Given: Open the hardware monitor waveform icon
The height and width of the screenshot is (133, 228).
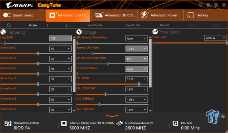Looking at the screenshot, I should pyautogui.click(x=223, y=116).
